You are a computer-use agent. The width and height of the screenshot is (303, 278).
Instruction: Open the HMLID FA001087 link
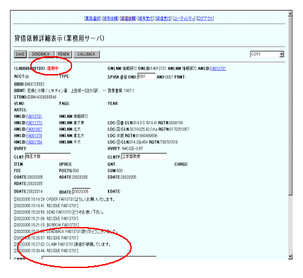click(34, 129)
